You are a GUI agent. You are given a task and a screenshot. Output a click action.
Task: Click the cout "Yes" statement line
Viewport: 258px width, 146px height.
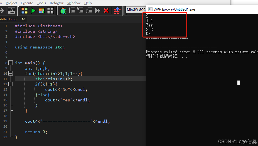(67, 100)
